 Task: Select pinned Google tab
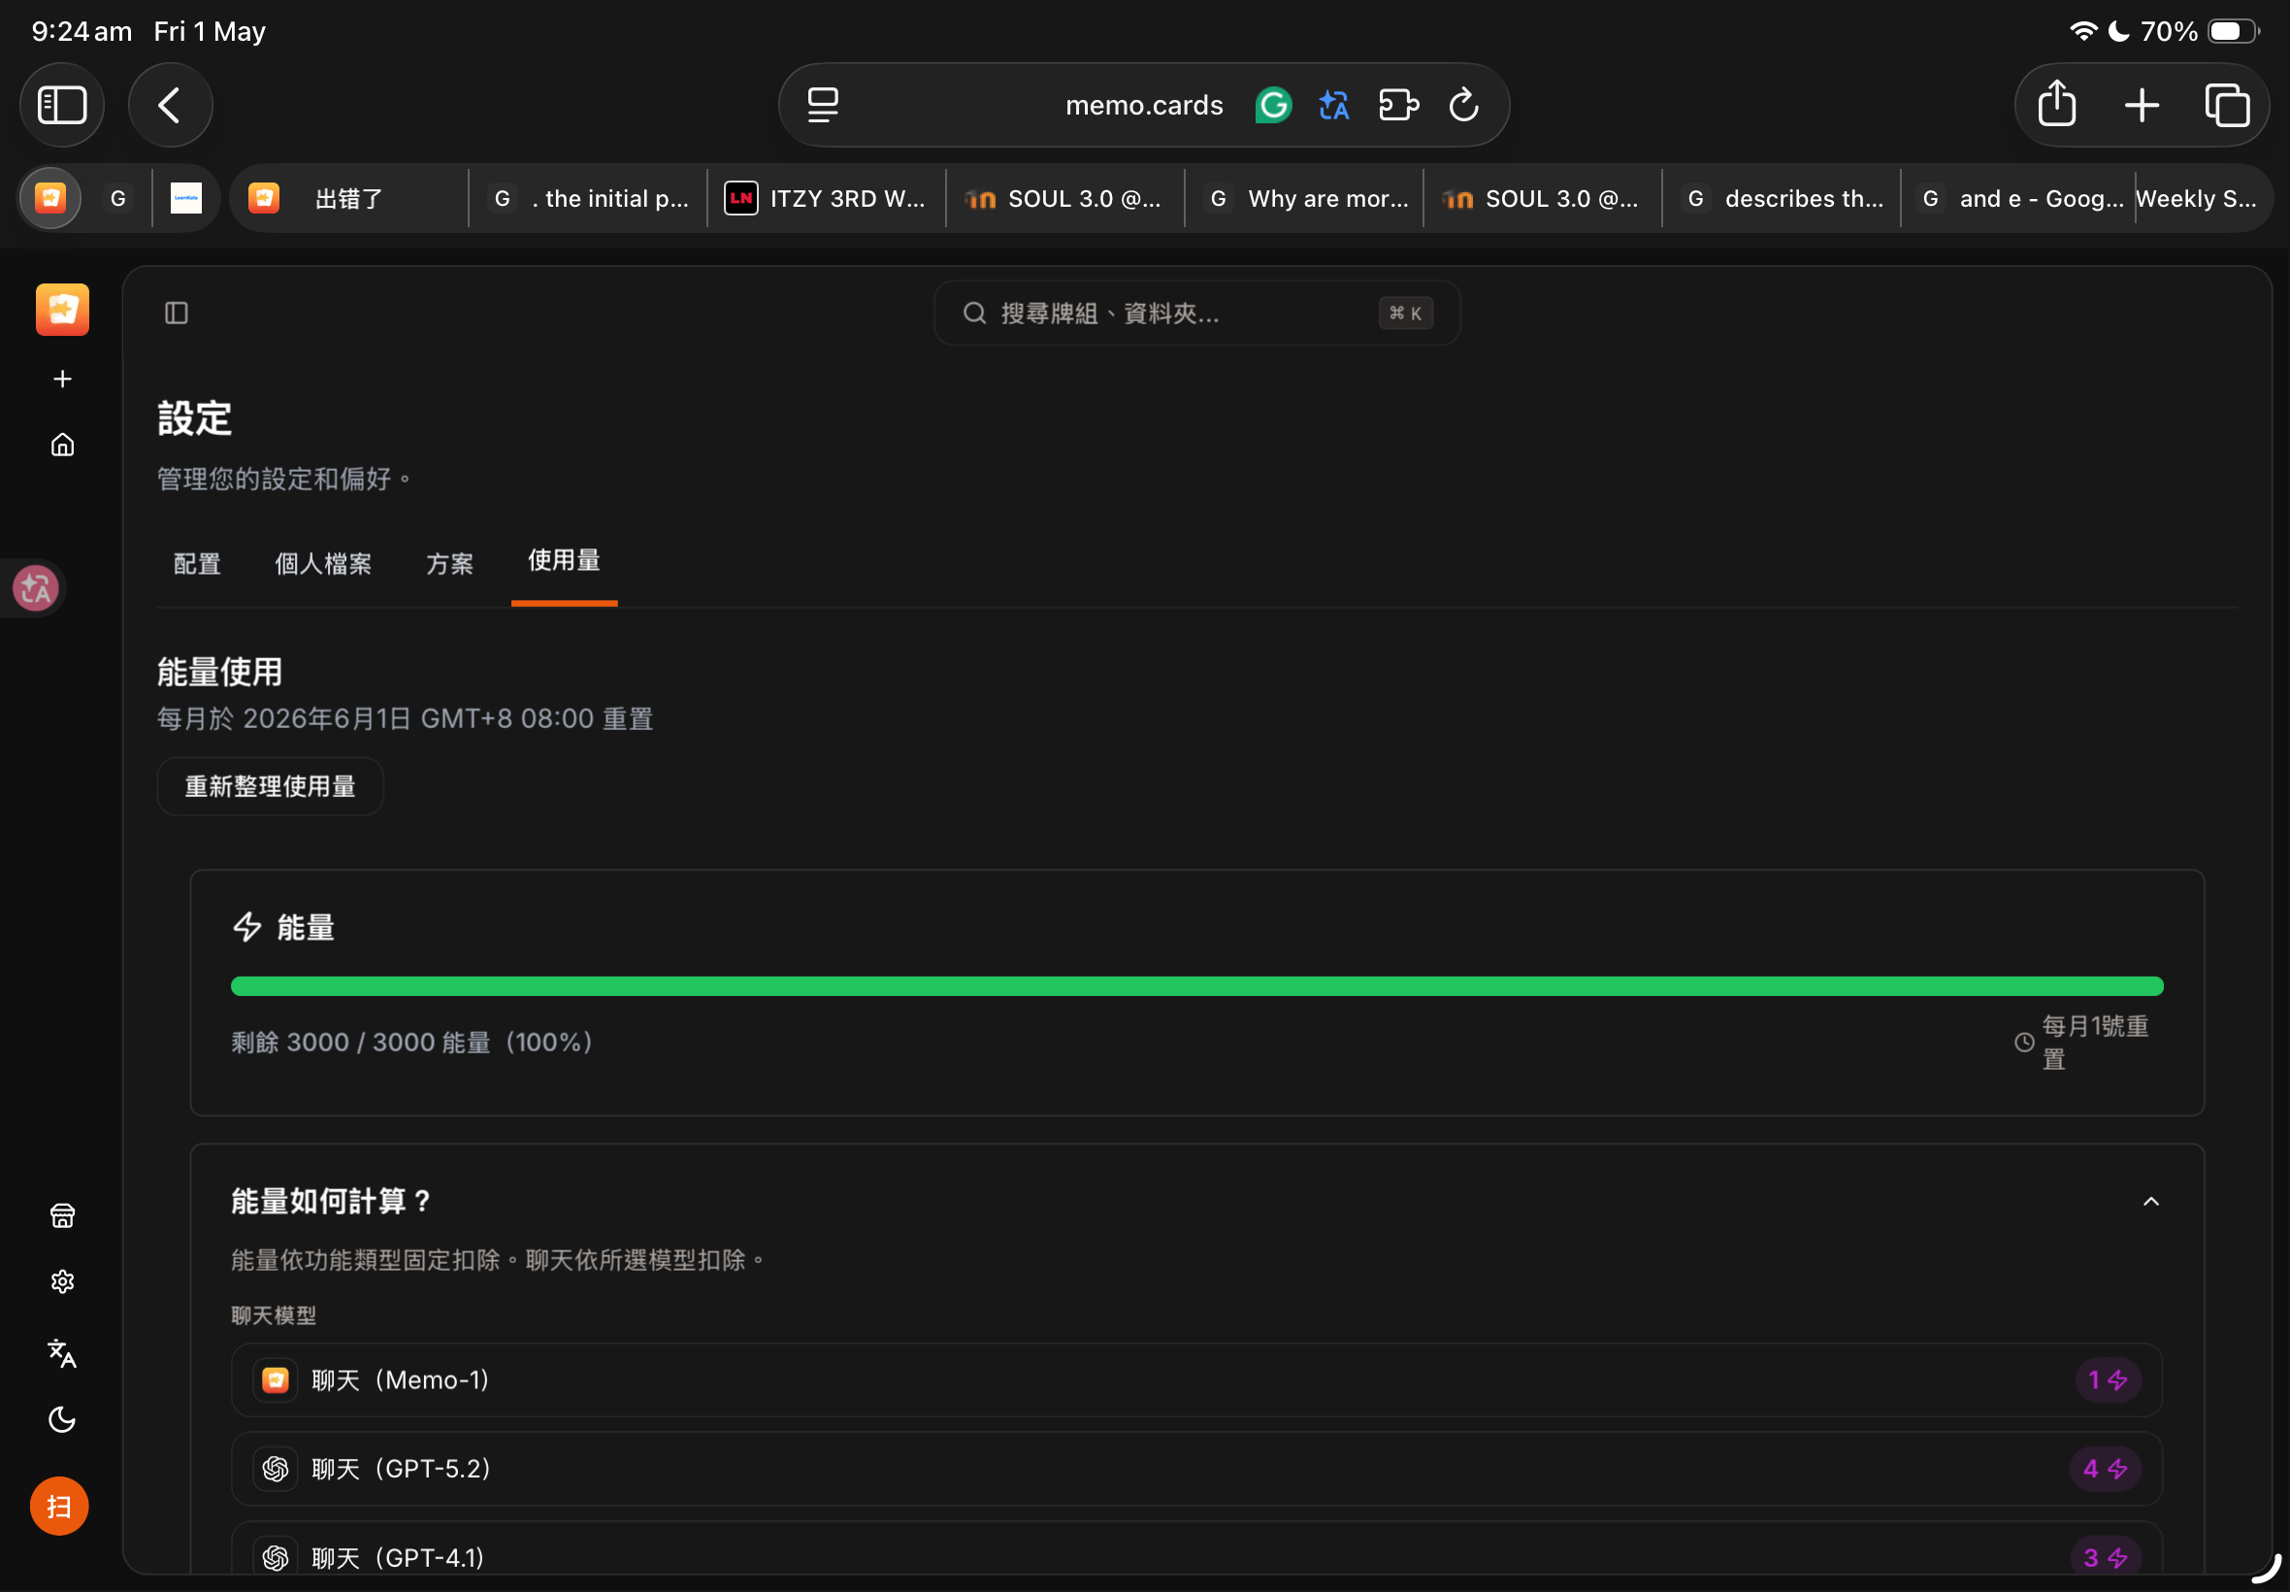(x=117, y=197)
